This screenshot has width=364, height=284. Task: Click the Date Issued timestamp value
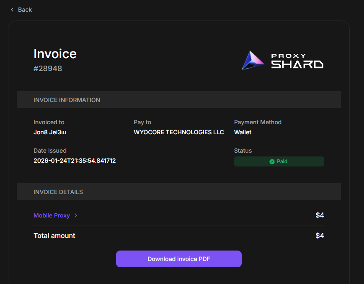click(75, 161)
